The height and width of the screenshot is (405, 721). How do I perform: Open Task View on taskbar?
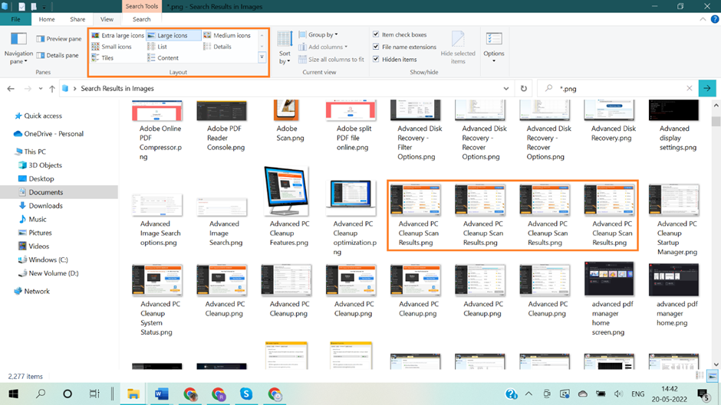pos(94,394)
